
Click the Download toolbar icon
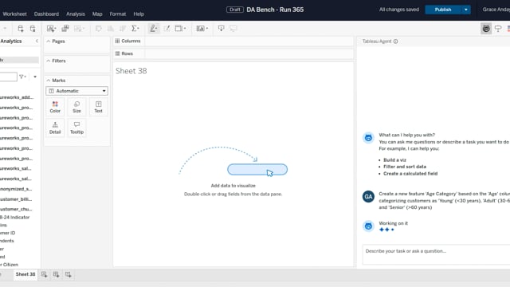coord(222,29)
